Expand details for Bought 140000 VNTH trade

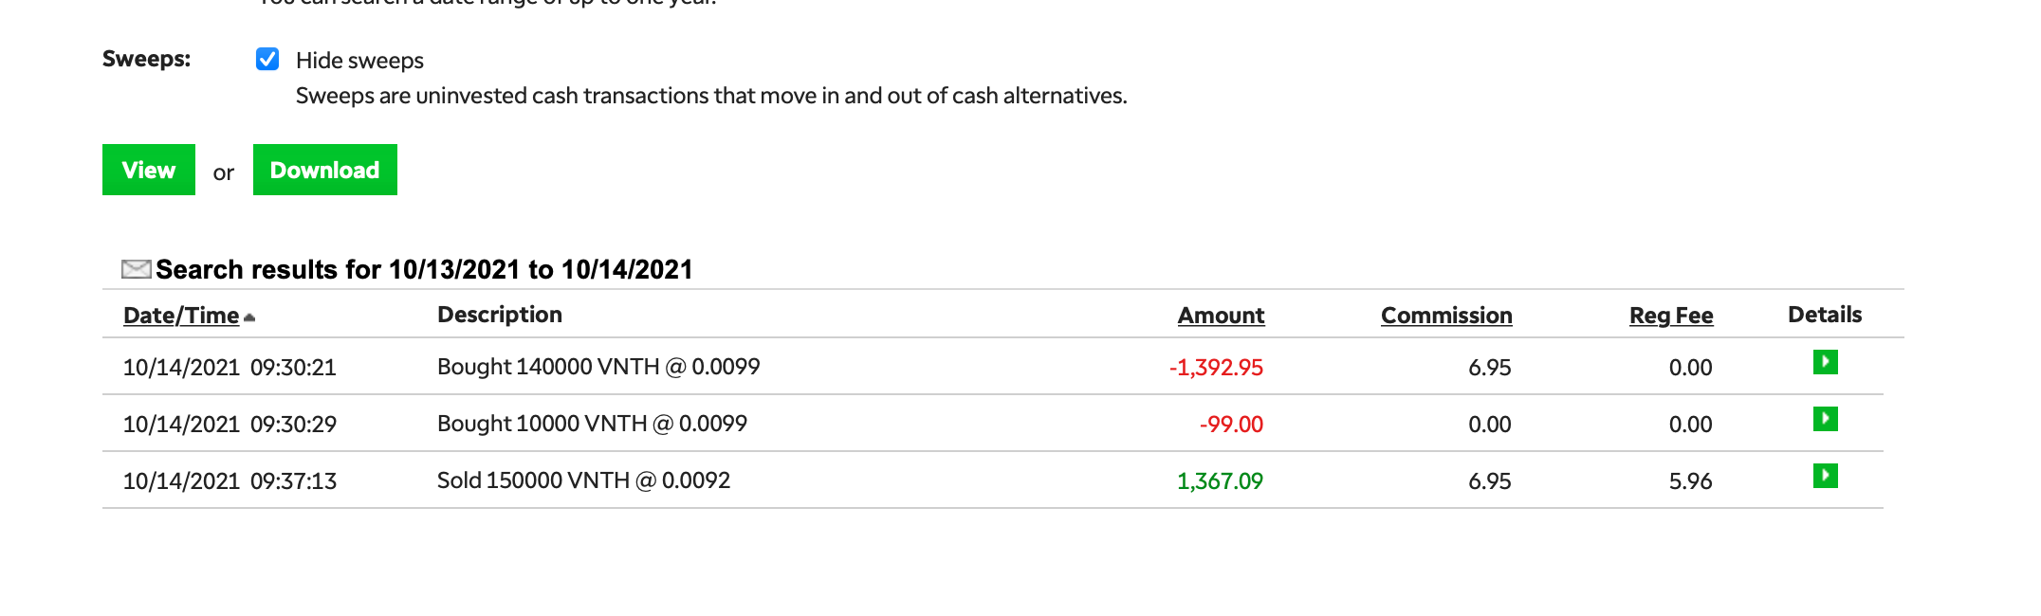coord(1825,362)
